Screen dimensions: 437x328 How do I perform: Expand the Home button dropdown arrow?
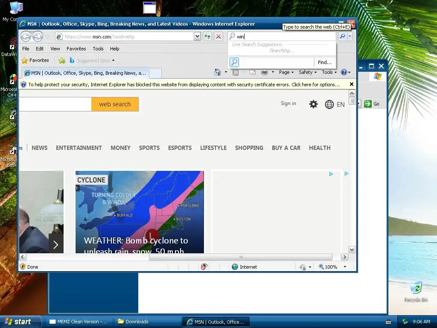[x=226, y=72]
